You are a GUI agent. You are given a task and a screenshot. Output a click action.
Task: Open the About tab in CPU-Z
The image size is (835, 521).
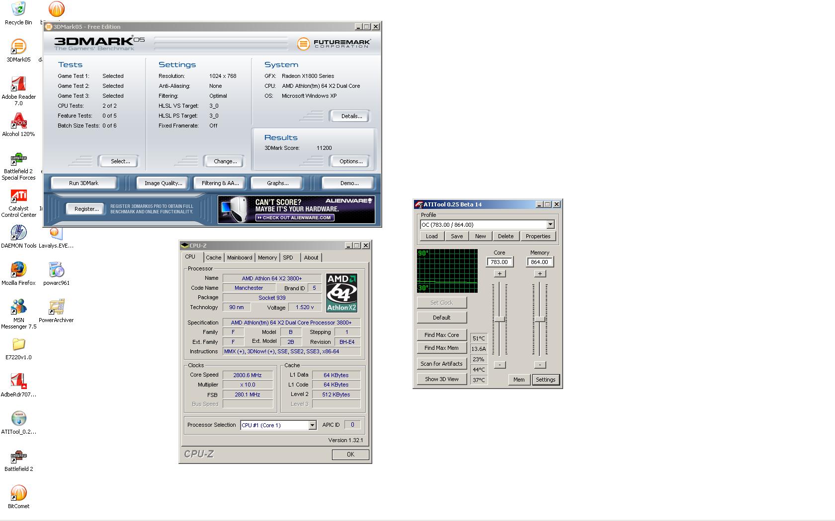click(x=311, y=258)
